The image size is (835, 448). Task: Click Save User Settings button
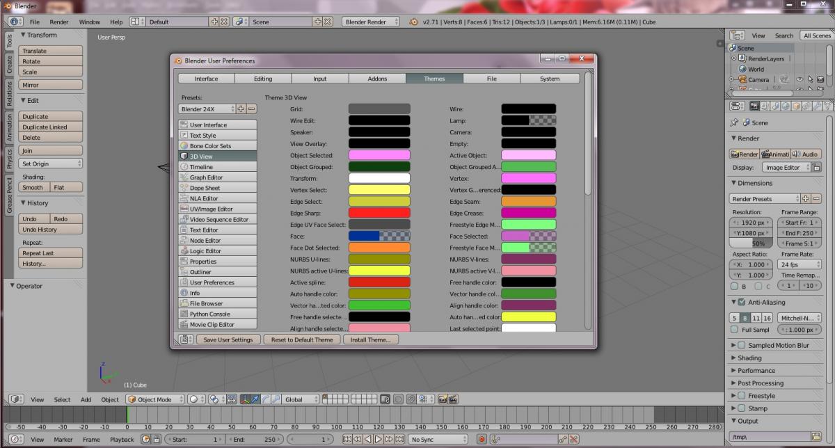tap(228, 339)
